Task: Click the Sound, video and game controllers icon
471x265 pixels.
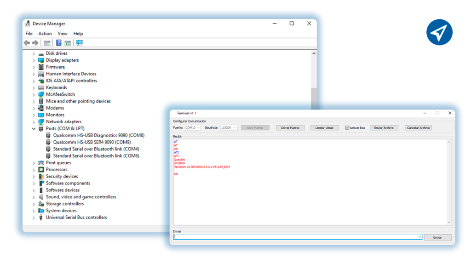Action: (41, 197)
